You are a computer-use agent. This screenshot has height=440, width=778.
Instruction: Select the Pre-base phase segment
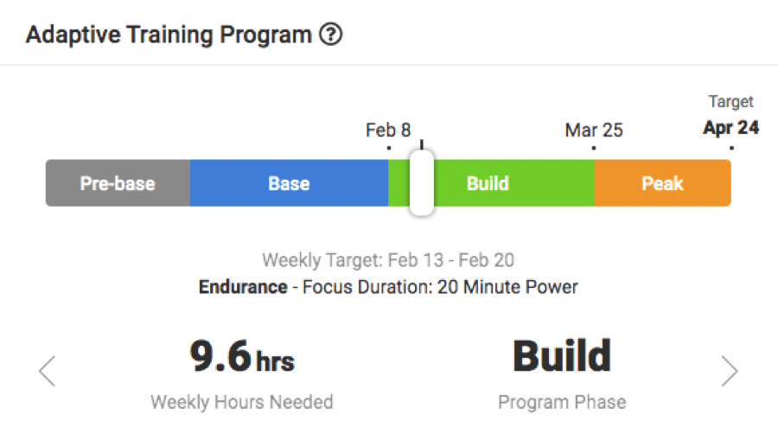point(118,183)
